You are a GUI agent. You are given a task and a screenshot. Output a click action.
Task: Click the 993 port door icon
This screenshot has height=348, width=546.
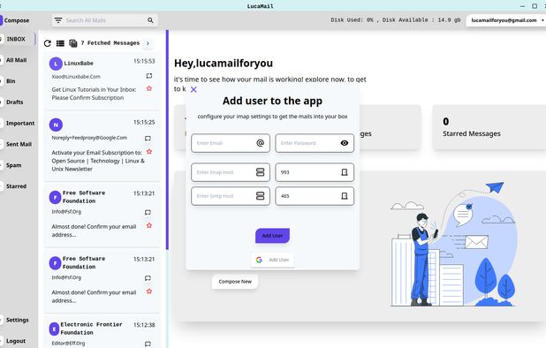(345, 172)
